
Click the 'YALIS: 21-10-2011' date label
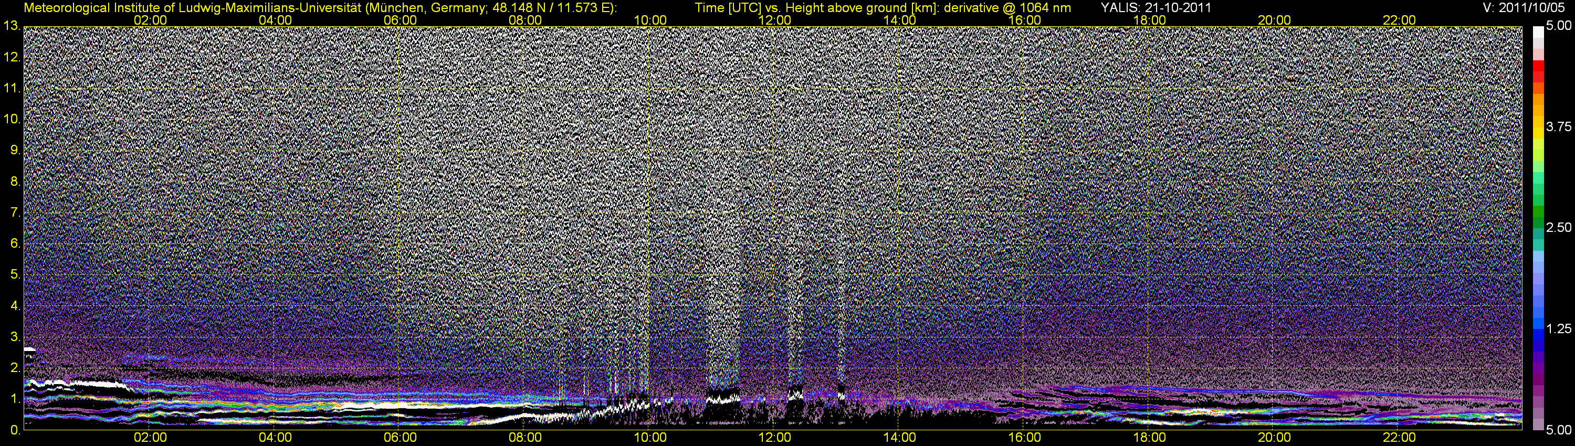pyautogui.click(x=1156, y=8)
